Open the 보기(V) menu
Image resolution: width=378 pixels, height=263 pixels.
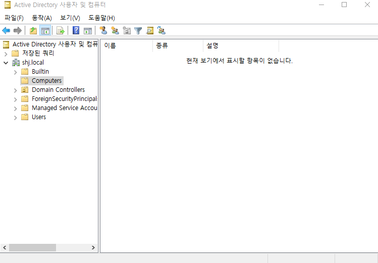click(70, 18)
